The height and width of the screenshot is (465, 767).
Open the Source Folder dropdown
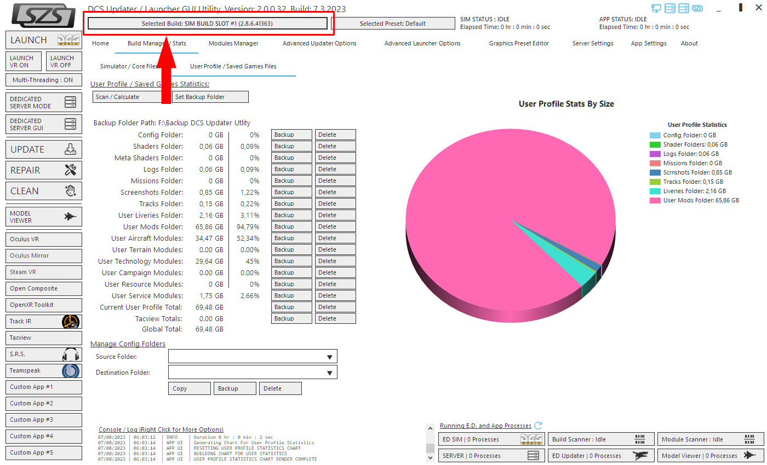coord(253,357)
